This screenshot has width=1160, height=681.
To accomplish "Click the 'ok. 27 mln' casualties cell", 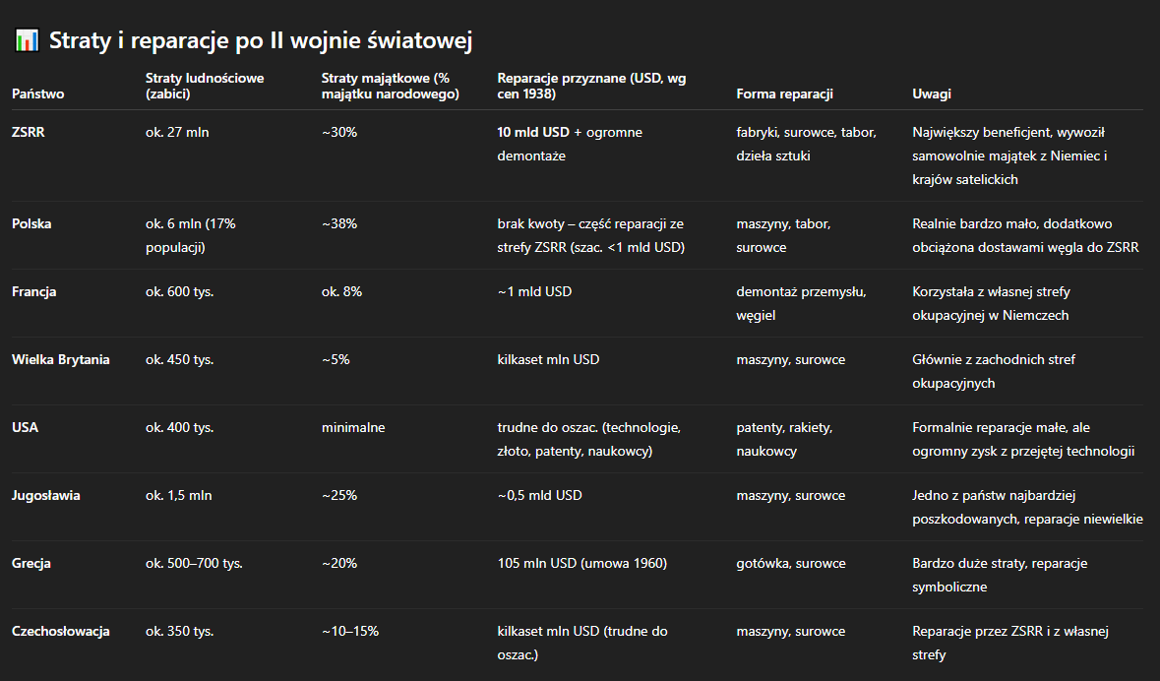I will tap(177, 132).
